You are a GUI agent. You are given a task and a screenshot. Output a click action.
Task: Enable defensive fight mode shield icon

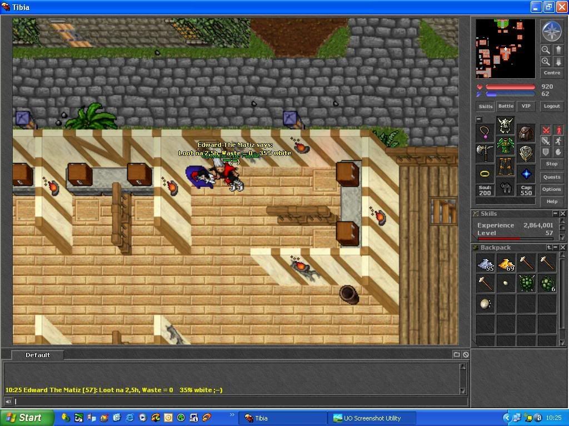coord(546,152)
